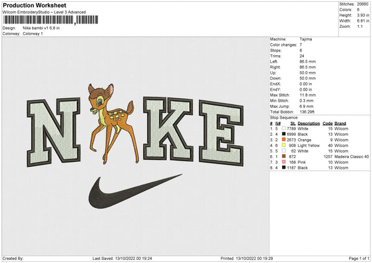Select the design name 'Nike bambi v1 6,8 in'
This screenshot has height=263, width=372.
click(x=42, y=28)
